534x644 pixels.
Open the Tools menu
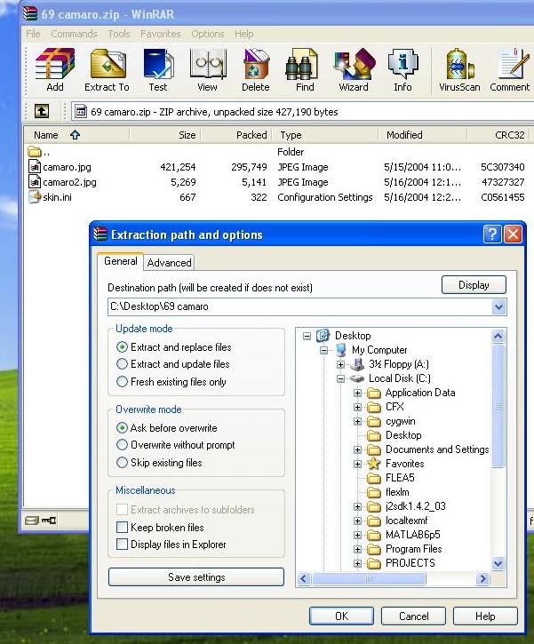pyautogui.click(x=119, y=34)
